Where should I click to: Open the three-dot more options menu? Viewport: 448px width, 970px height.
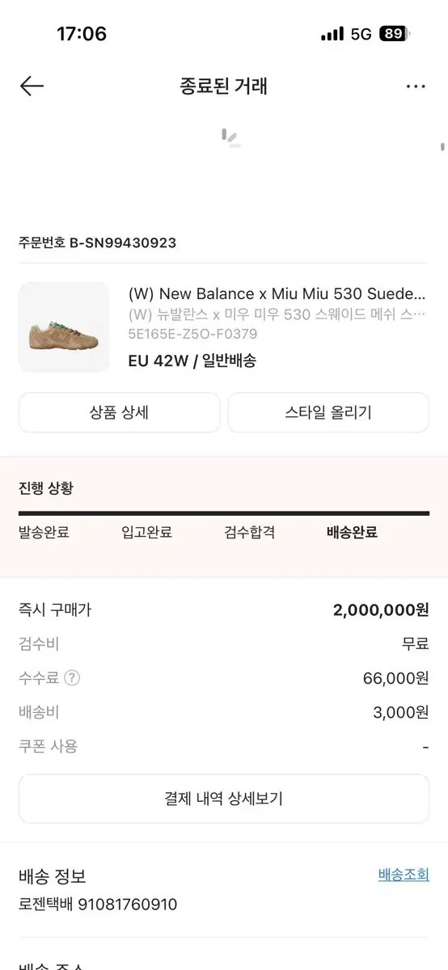click(x=416, y=86)
